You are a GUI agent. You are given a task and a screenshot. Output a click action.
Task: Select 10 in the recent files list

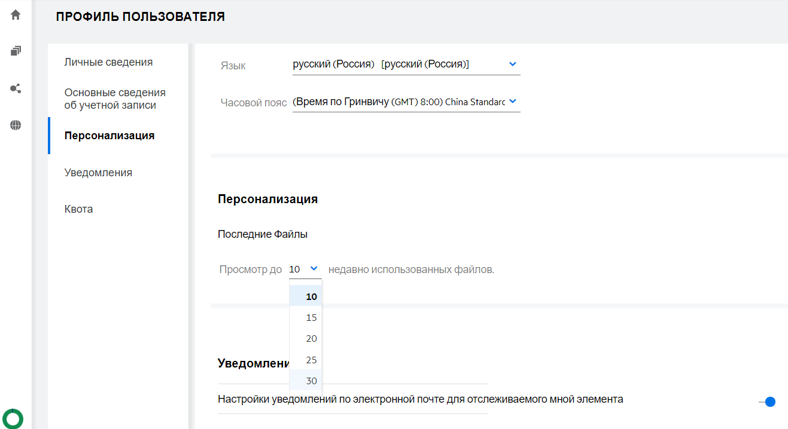tap(311, 296)
